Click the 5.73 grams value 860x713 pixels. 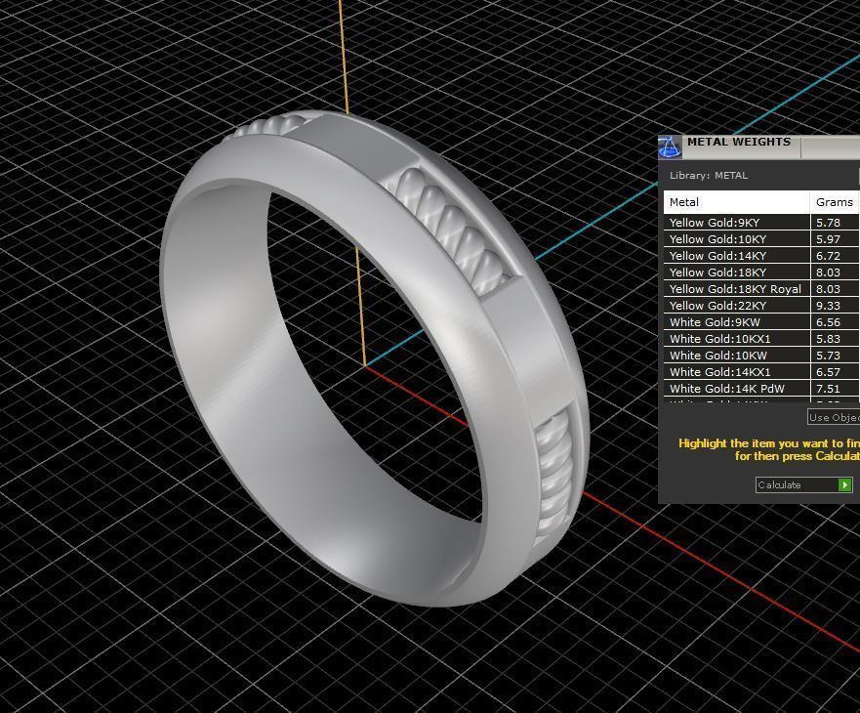click(828, 356)
